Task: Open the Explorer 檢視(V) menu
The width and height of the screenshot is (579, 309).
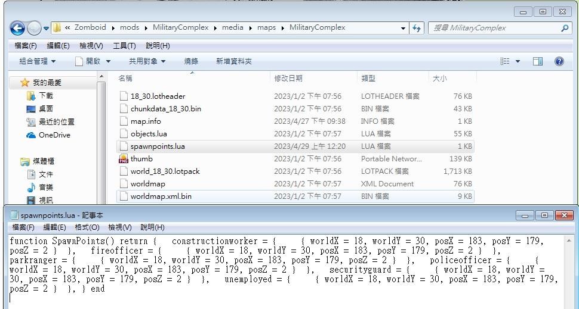Action: click(x=91, y=46)
